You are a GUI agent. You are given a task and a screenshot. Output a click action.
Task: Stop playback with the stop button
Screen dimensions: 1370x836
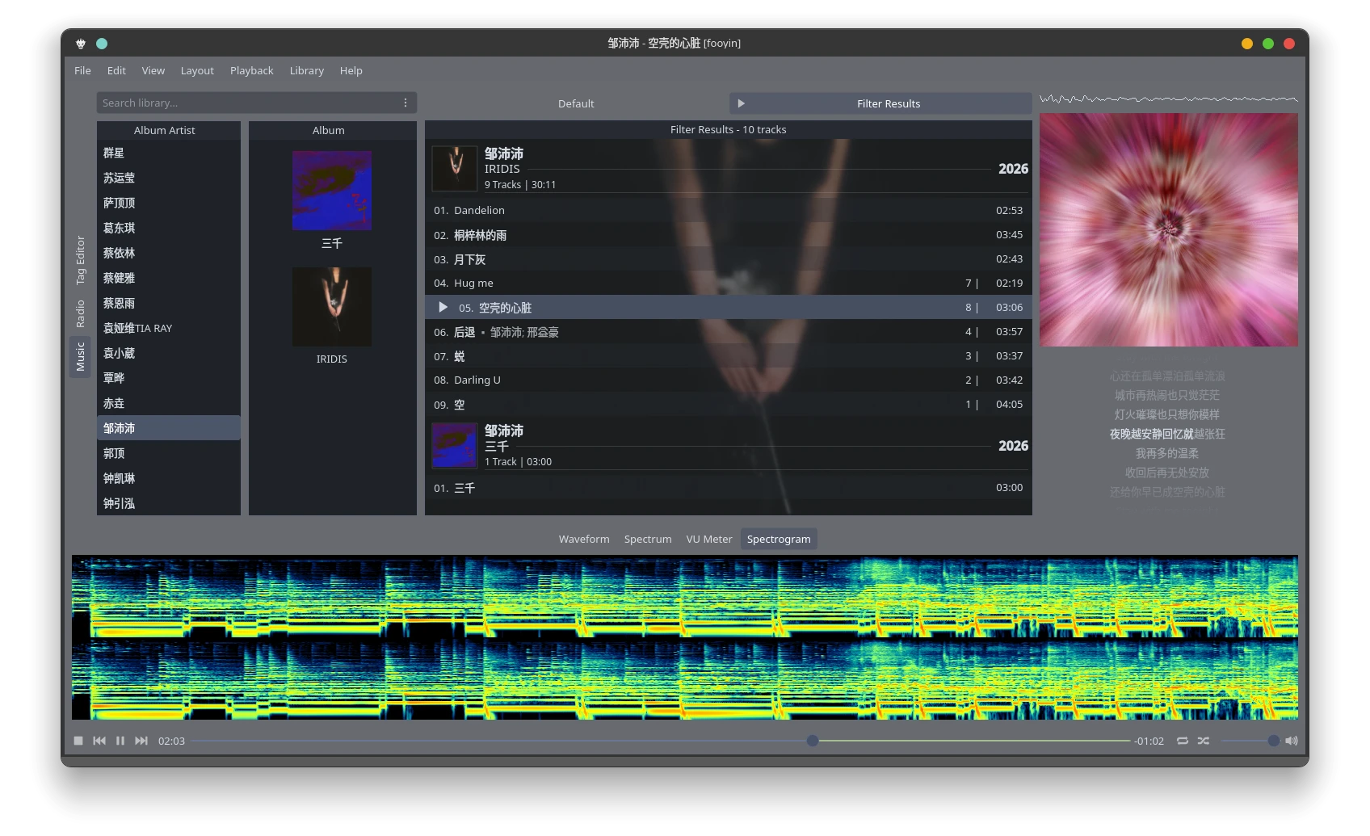click(78, 741)
